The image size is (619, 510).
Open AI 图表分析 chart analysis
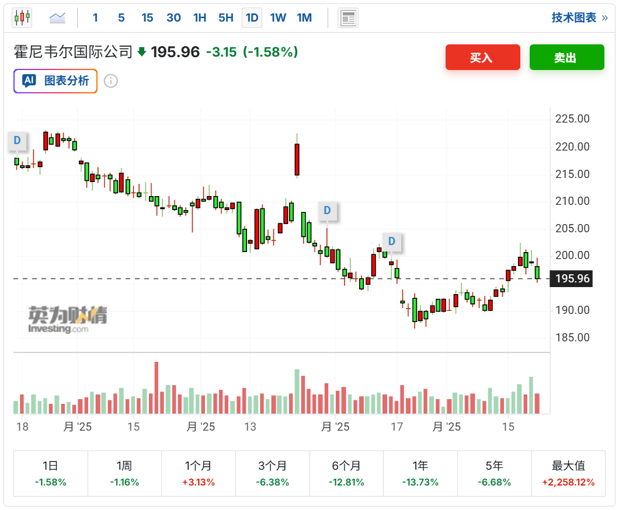click(x=55, y=81)
